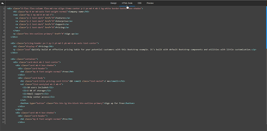267x131 pixels.
Task: Switch to the Design tab
Action: click(113, 3)
